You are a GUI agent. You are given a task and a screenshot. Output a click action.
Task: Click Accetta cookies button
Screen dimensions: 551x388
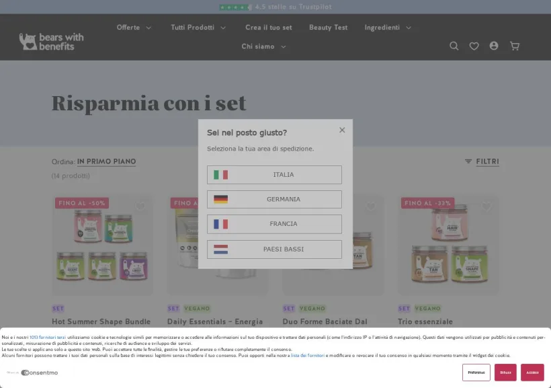point(532,373)
